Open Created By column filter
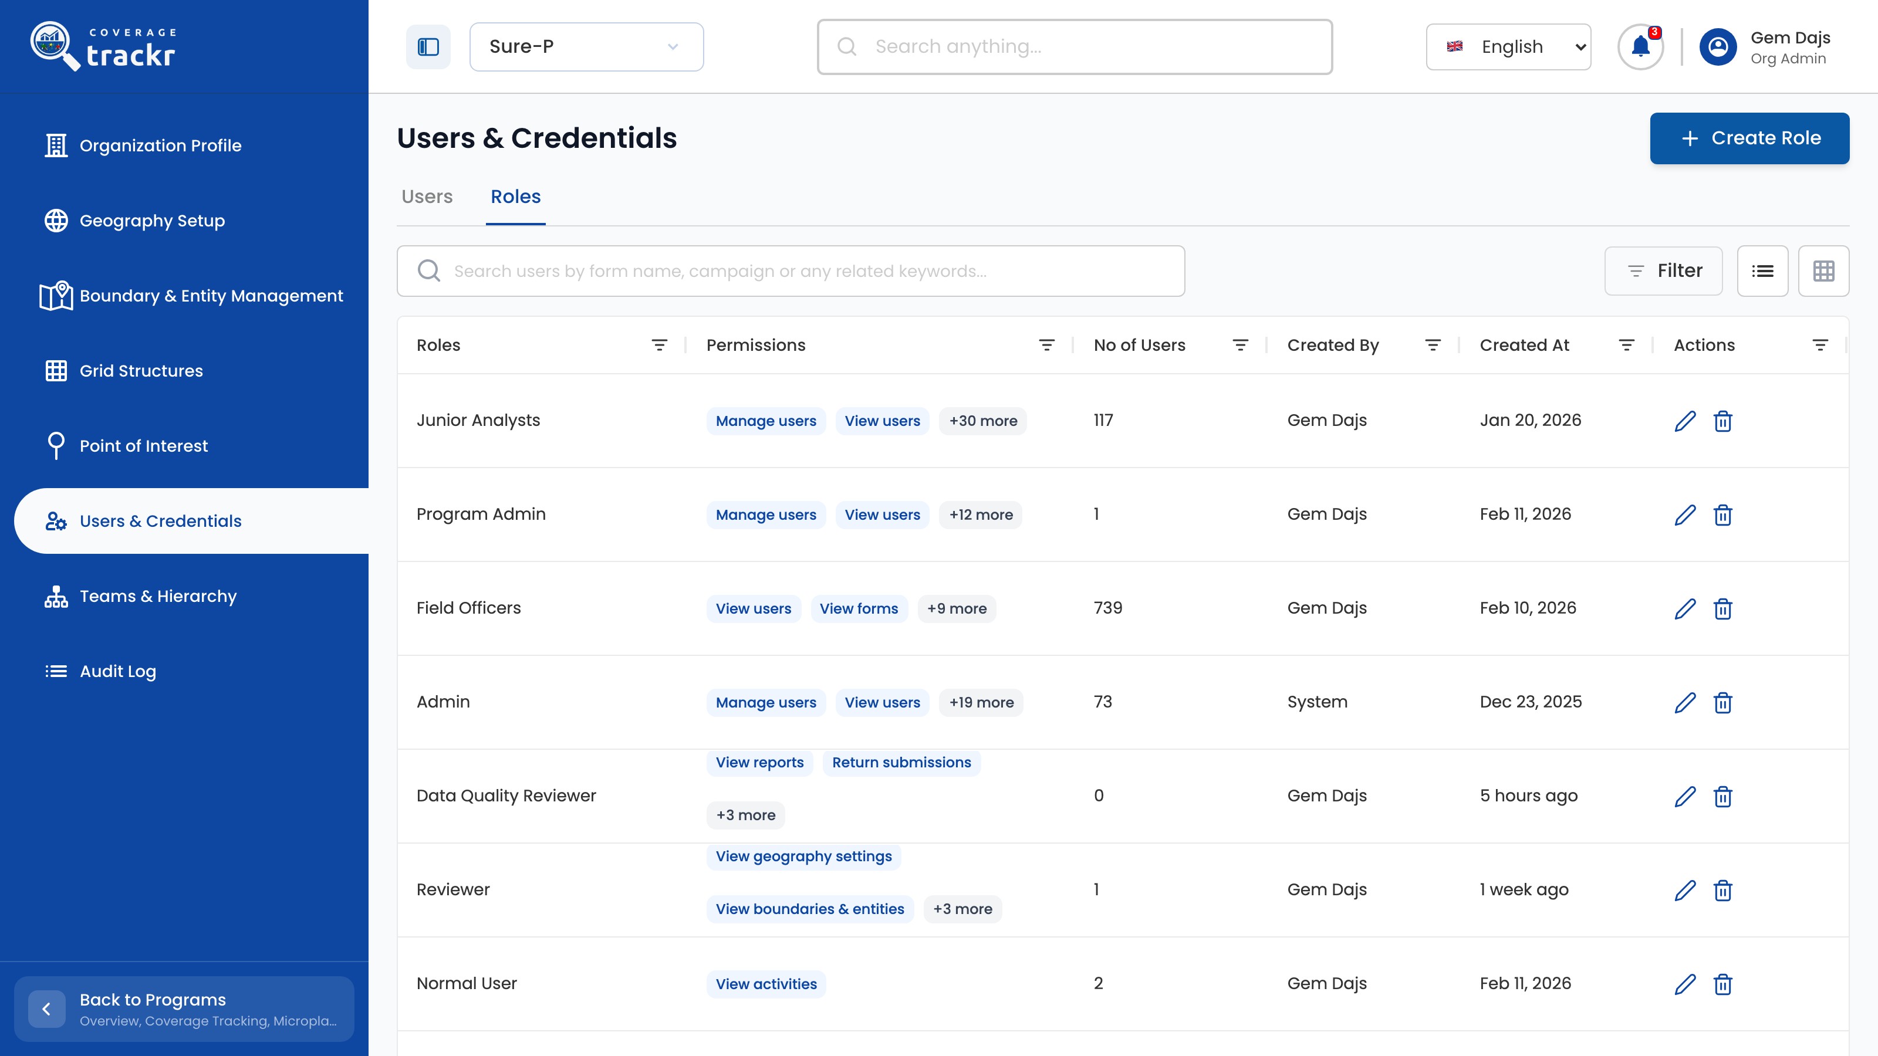The width and height of the screenshot is (1878, 1056). click(x=1433, y=345)
